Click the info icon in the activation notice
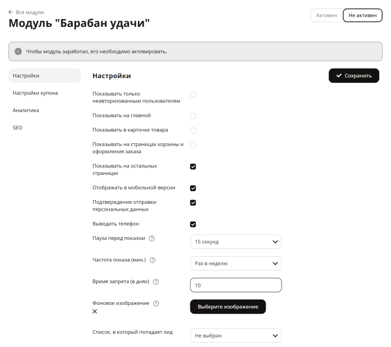 click(18, 51)
